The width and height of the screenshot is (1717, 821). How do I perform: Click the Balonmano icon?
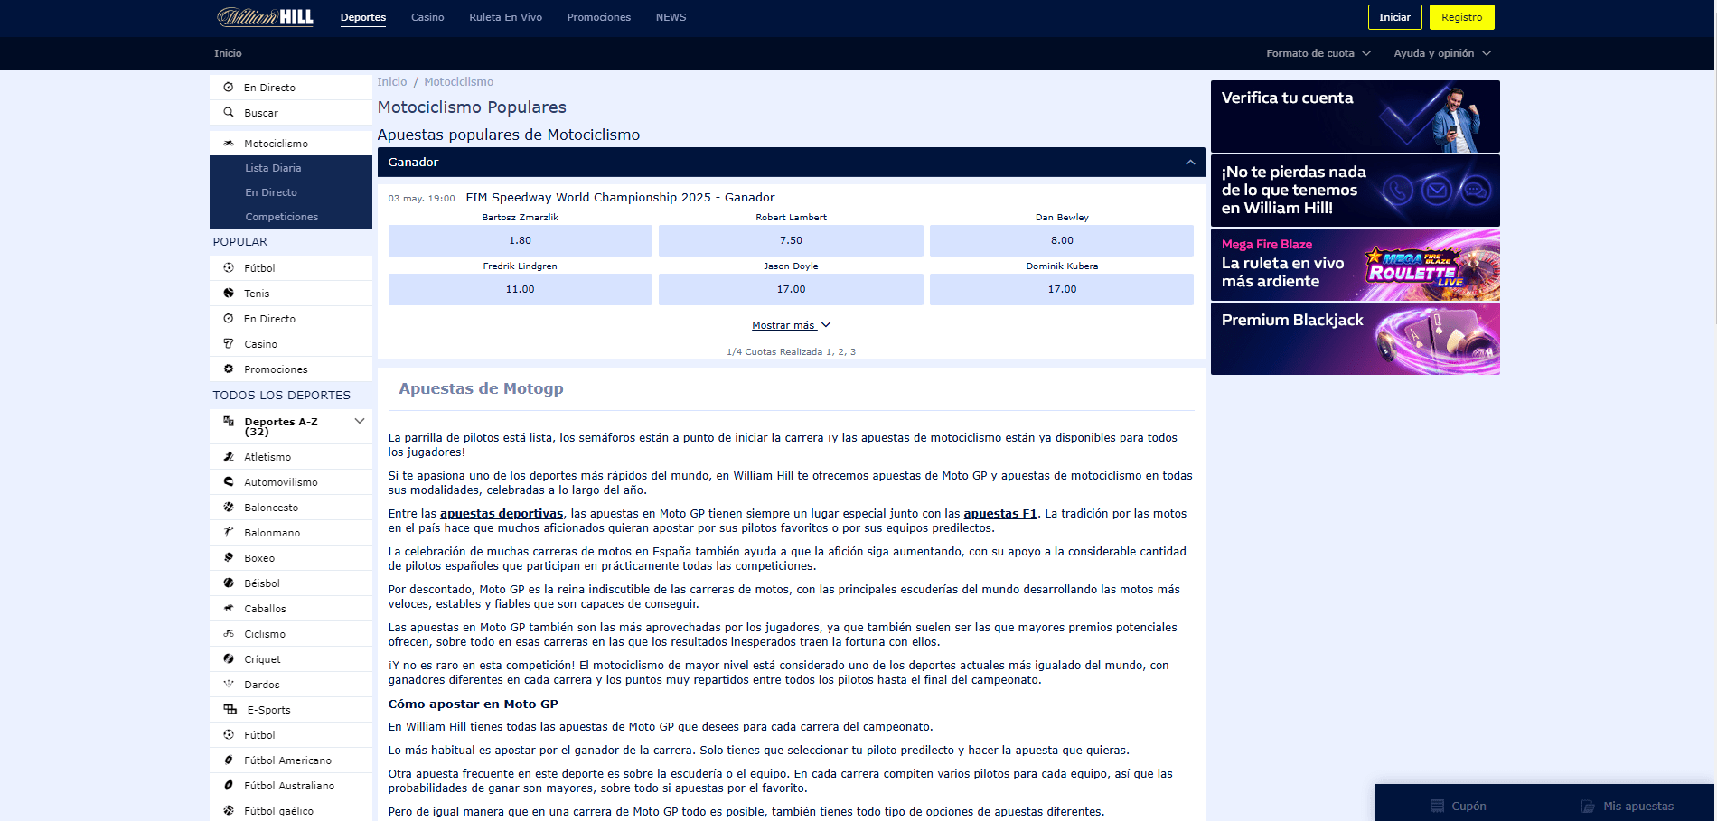click(229, 533)
